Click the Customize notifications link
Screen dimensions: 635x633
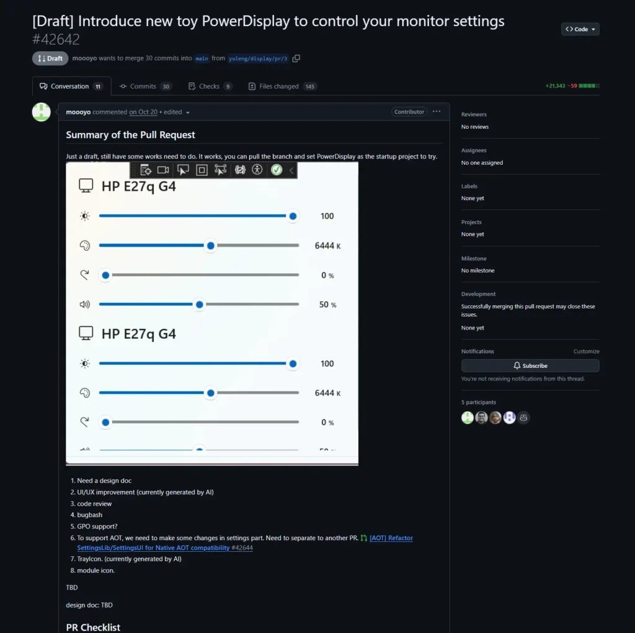(x=586, y=351)
